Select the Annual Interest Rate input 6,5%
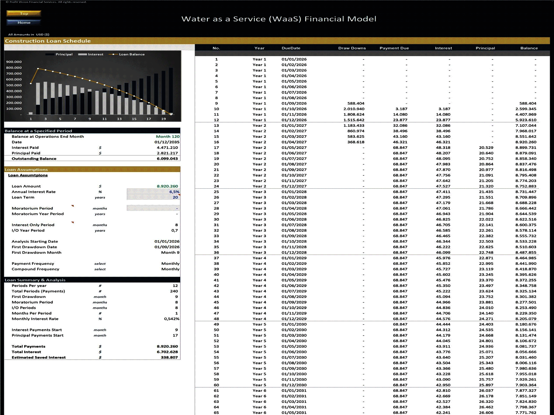The width and height of the screenshot is (554, 415). coord(154,192)
